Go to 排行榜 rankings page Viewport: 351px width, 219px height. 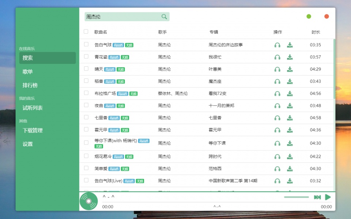(30, 85)
